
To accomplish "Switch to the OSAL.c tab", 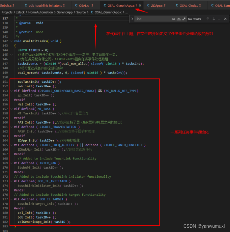I will 84,6.
